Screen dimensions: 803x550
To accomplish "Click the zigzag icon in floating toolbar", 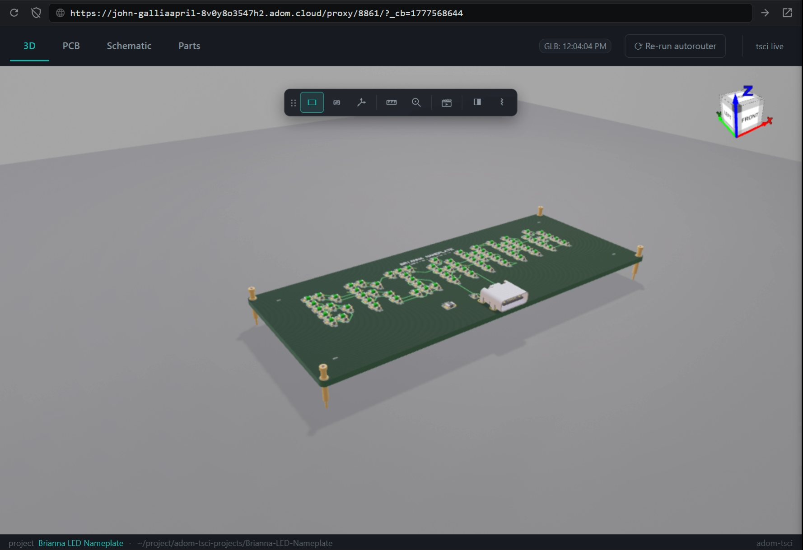I will click(502, 102).
